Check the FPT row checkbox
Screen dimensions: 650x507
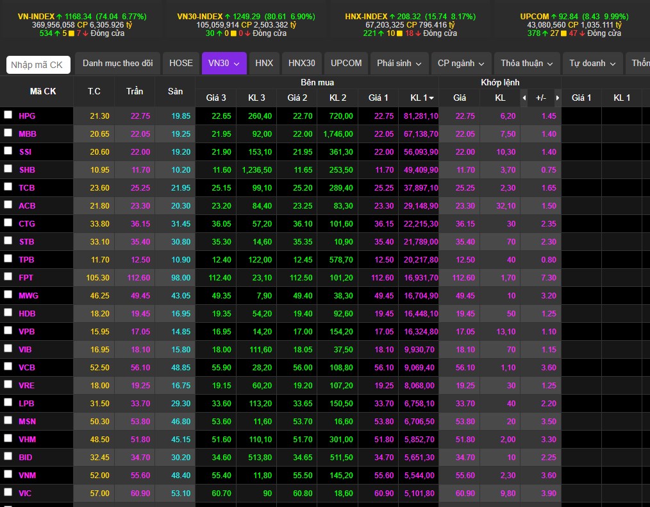(8, 277)
